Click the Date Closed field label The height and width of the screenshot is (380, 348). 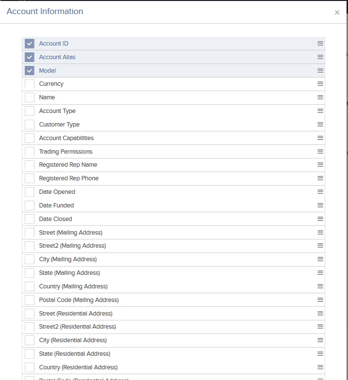(x=55, y=219)
